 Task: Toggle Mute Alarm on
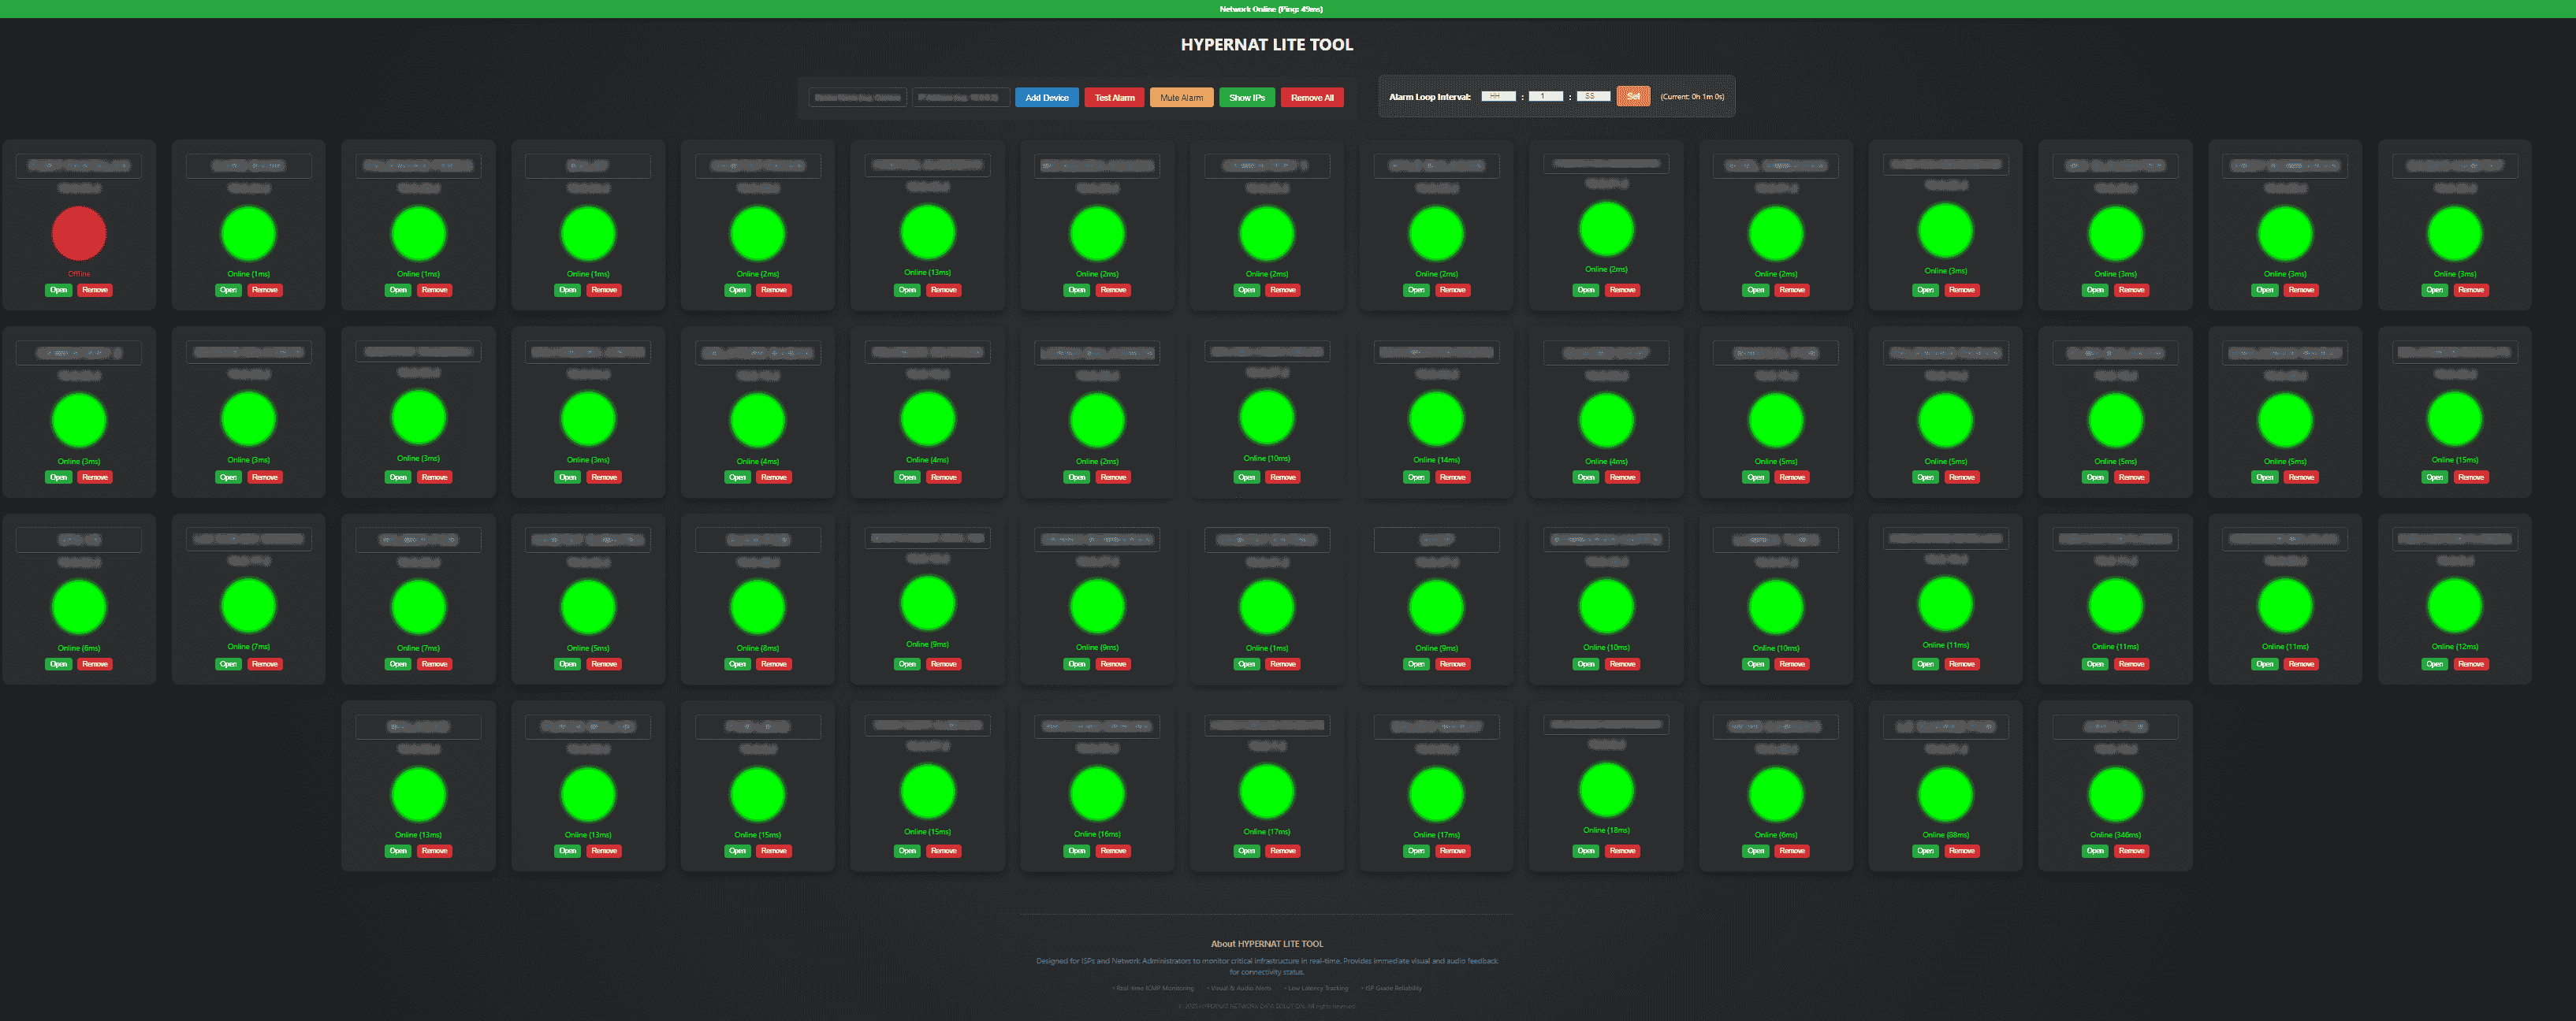[x=1181, y=97]
